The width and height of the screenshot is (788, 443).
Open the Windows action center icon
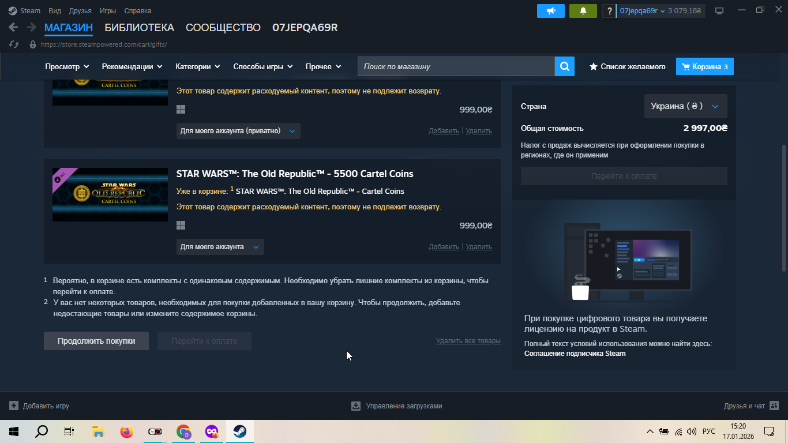tap(768, 431)
